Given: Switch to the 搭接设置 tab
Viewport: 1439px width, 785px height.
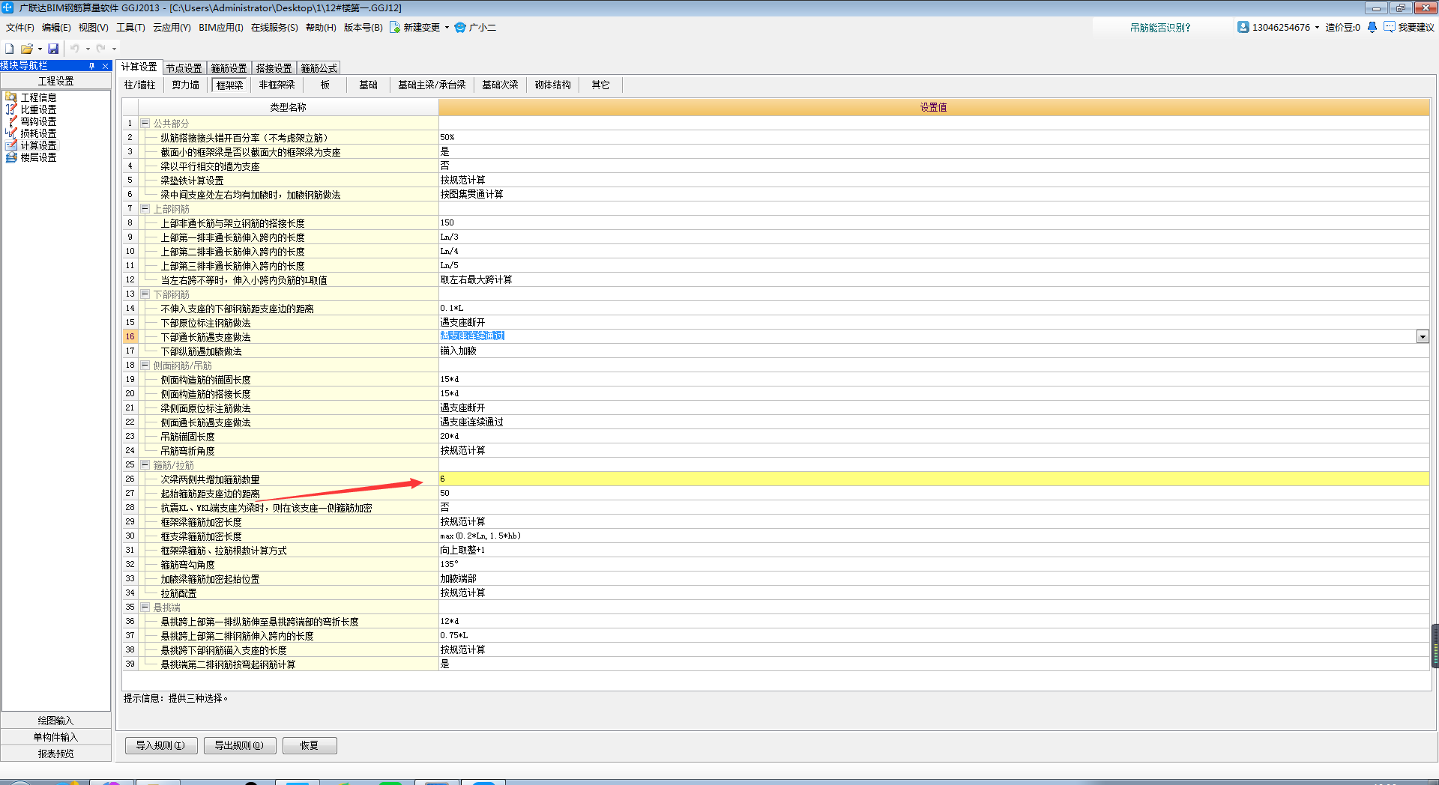Looking at the screenshot, I should (x=274, y=68).
